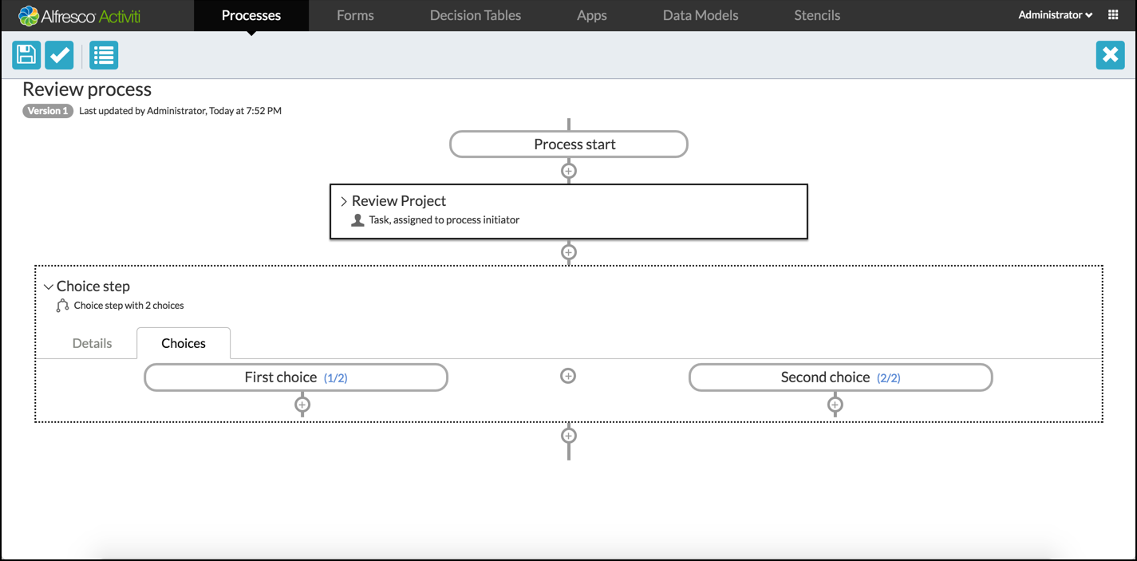The image size is (1137, 561).
Task: Add step under Second choice
Action: pyautogui.click(x=835, y=405)
